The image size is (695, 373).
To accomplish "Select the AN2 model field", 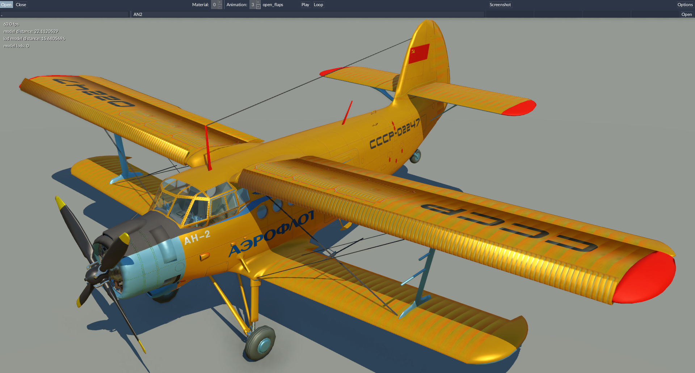I will (x=308, y=14).
